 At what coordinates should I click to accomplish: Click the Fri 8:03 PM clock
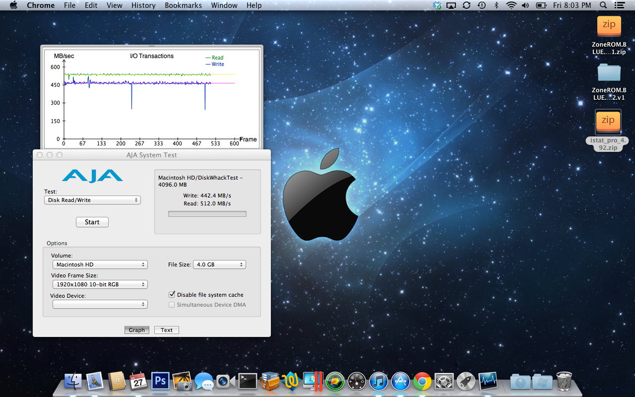pyautogui.click(x=572, y=5)
